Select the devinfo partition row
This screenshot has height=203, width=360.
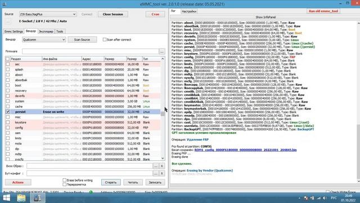83,96
